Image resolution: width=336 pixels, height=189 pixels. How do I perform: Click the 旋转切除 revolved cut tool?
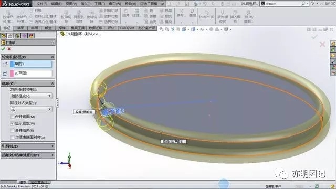pyautogui.click(x=92, y=16)
